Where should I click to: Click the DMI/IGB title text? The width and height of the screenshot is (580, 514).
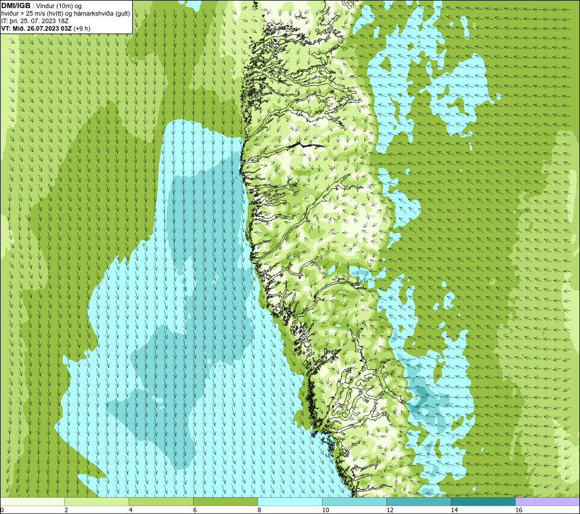[16, 6]
